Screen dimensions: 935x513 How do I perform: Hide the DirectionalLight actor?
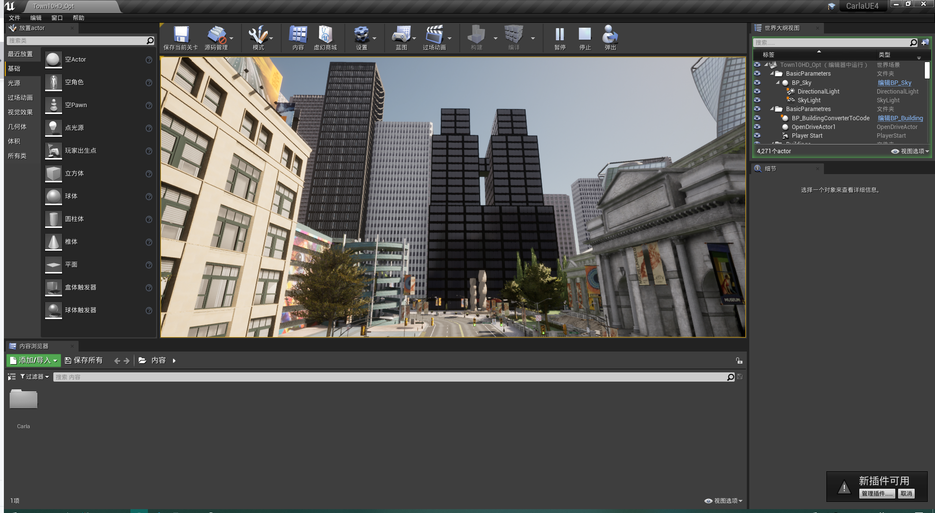757,91
